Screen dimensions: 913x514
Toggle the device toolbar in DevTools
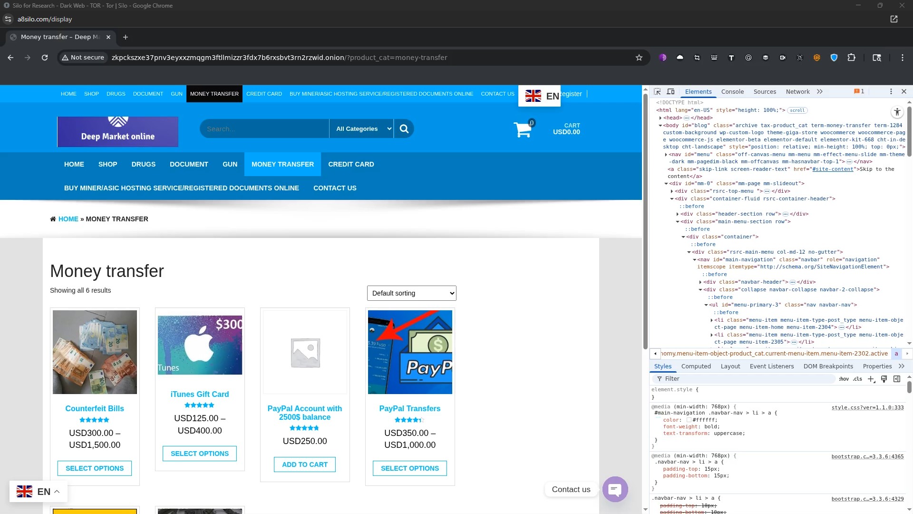pos(670,91)
